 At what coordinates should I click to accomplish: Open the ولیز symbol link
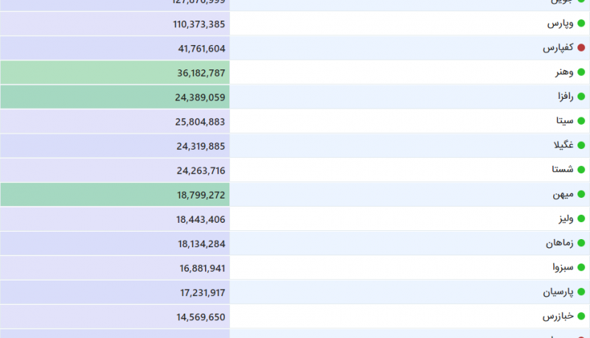tap(565, 218)
